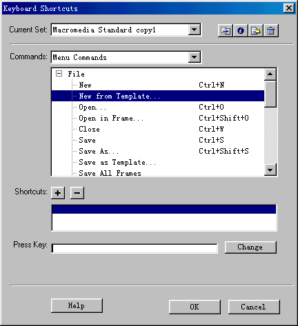Screen dimensions: 298x326
Task: Confirm with the OK button
Action: pos(195,307)
